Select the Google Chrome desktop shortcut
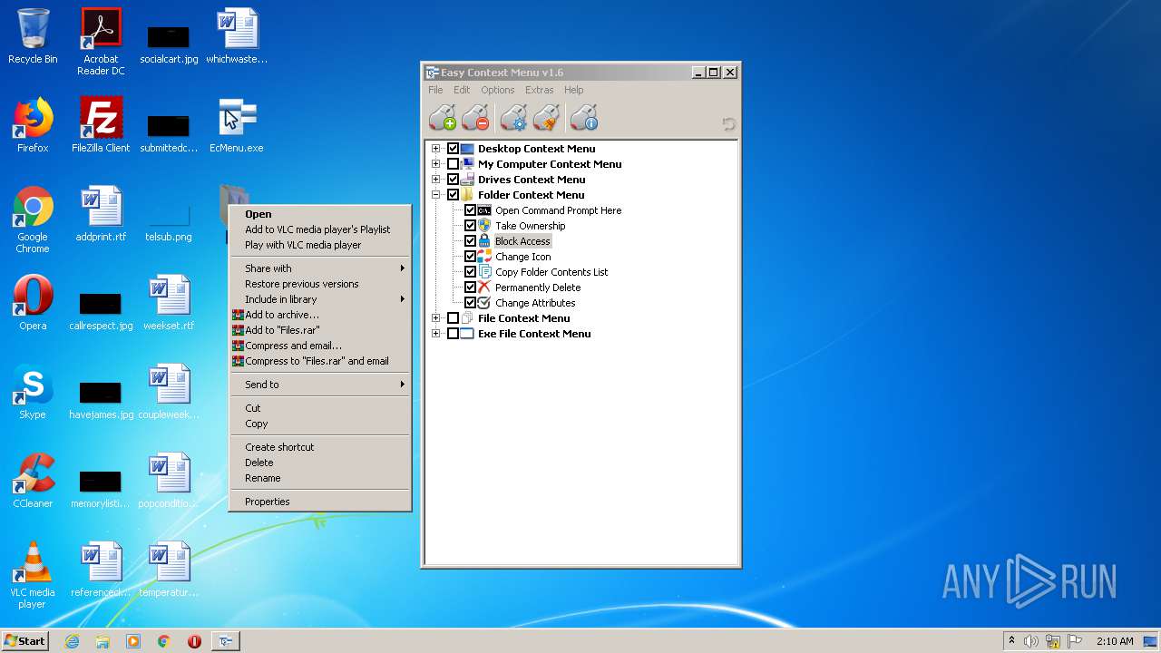The image size is (1161, 653). pyautogui.click(x=33, y=219)
